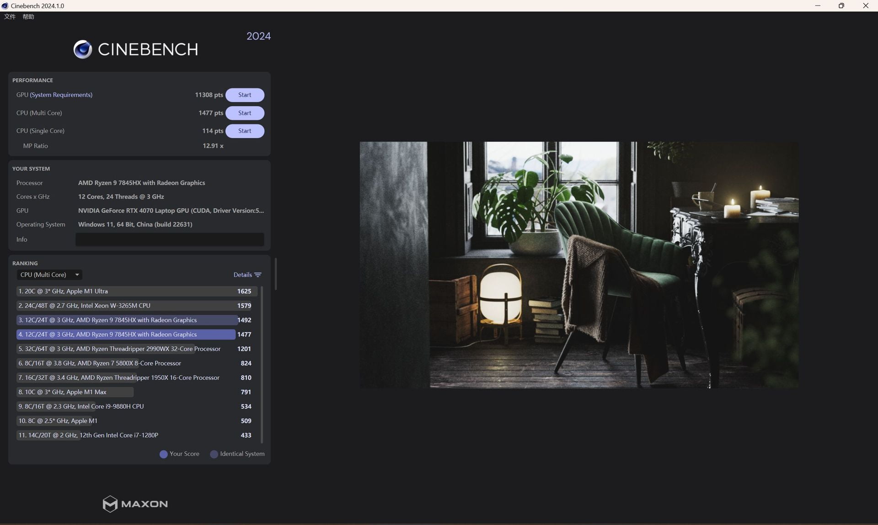Minimize the Cinebench window

pos(818,5)
